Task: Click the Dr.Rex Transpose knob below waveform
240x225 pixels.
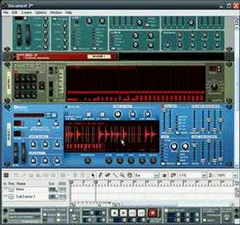Action: pyautogui.click(x=87, y=160)
